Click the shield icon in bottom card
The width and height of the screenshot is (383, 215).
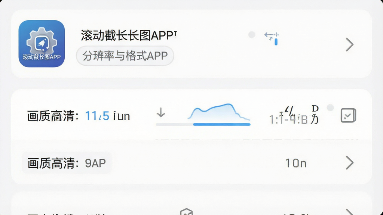[186, 212]
